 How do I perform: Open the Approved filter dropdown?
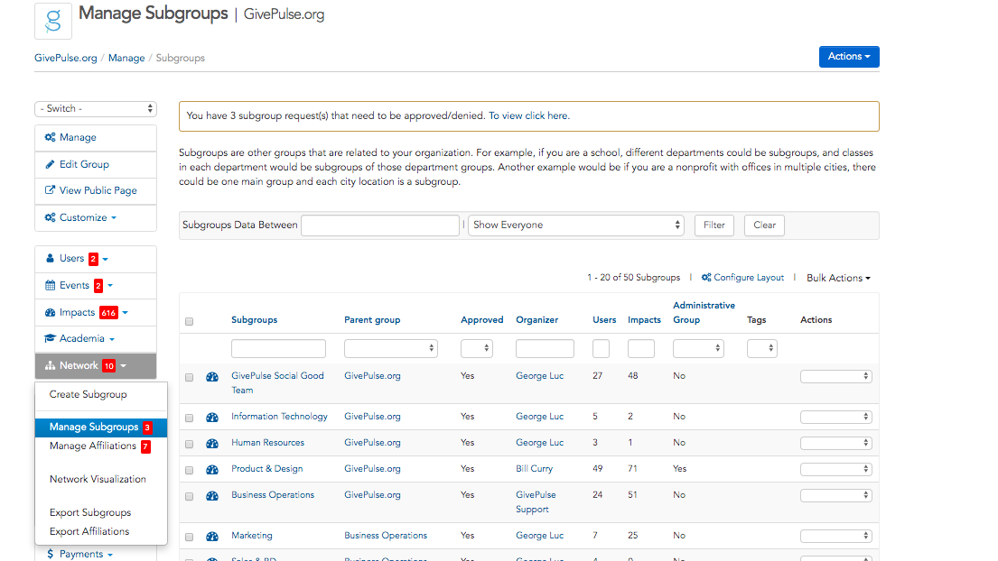pos(477,348)
